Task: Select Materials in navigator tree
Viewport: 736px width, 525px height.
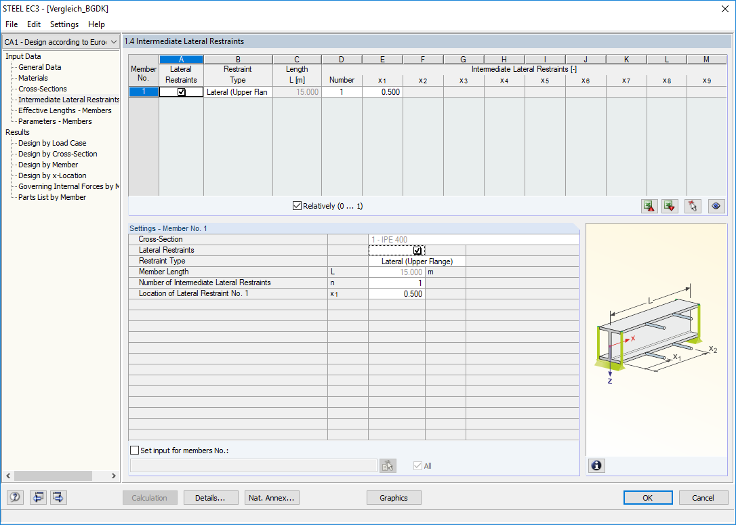Action: (33, 78)
